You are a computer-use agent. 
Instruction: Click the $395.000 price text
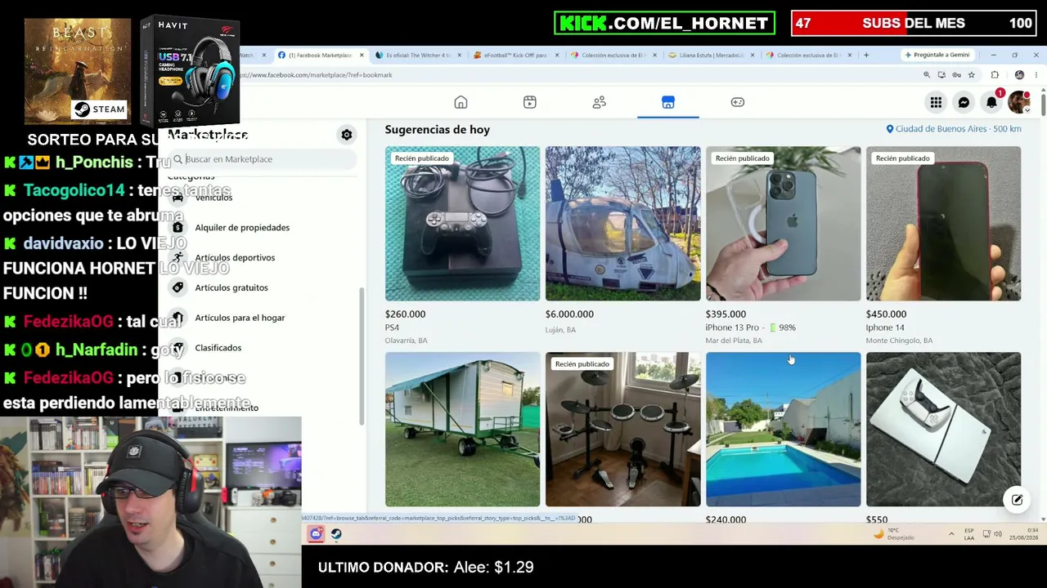click(726, 314)
